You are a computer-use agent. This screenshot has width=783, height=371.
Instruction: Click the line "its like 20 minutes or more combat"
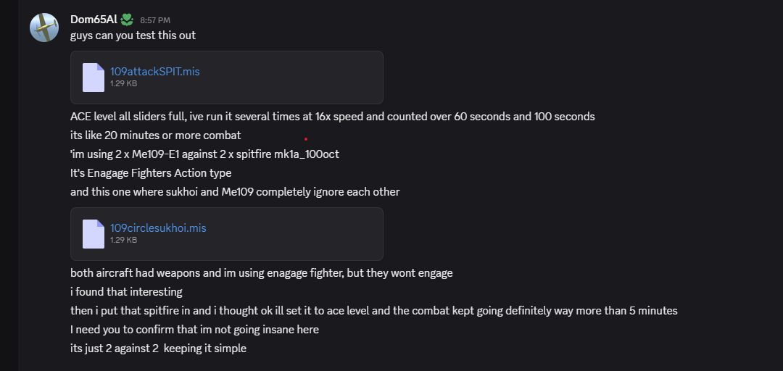155,136
